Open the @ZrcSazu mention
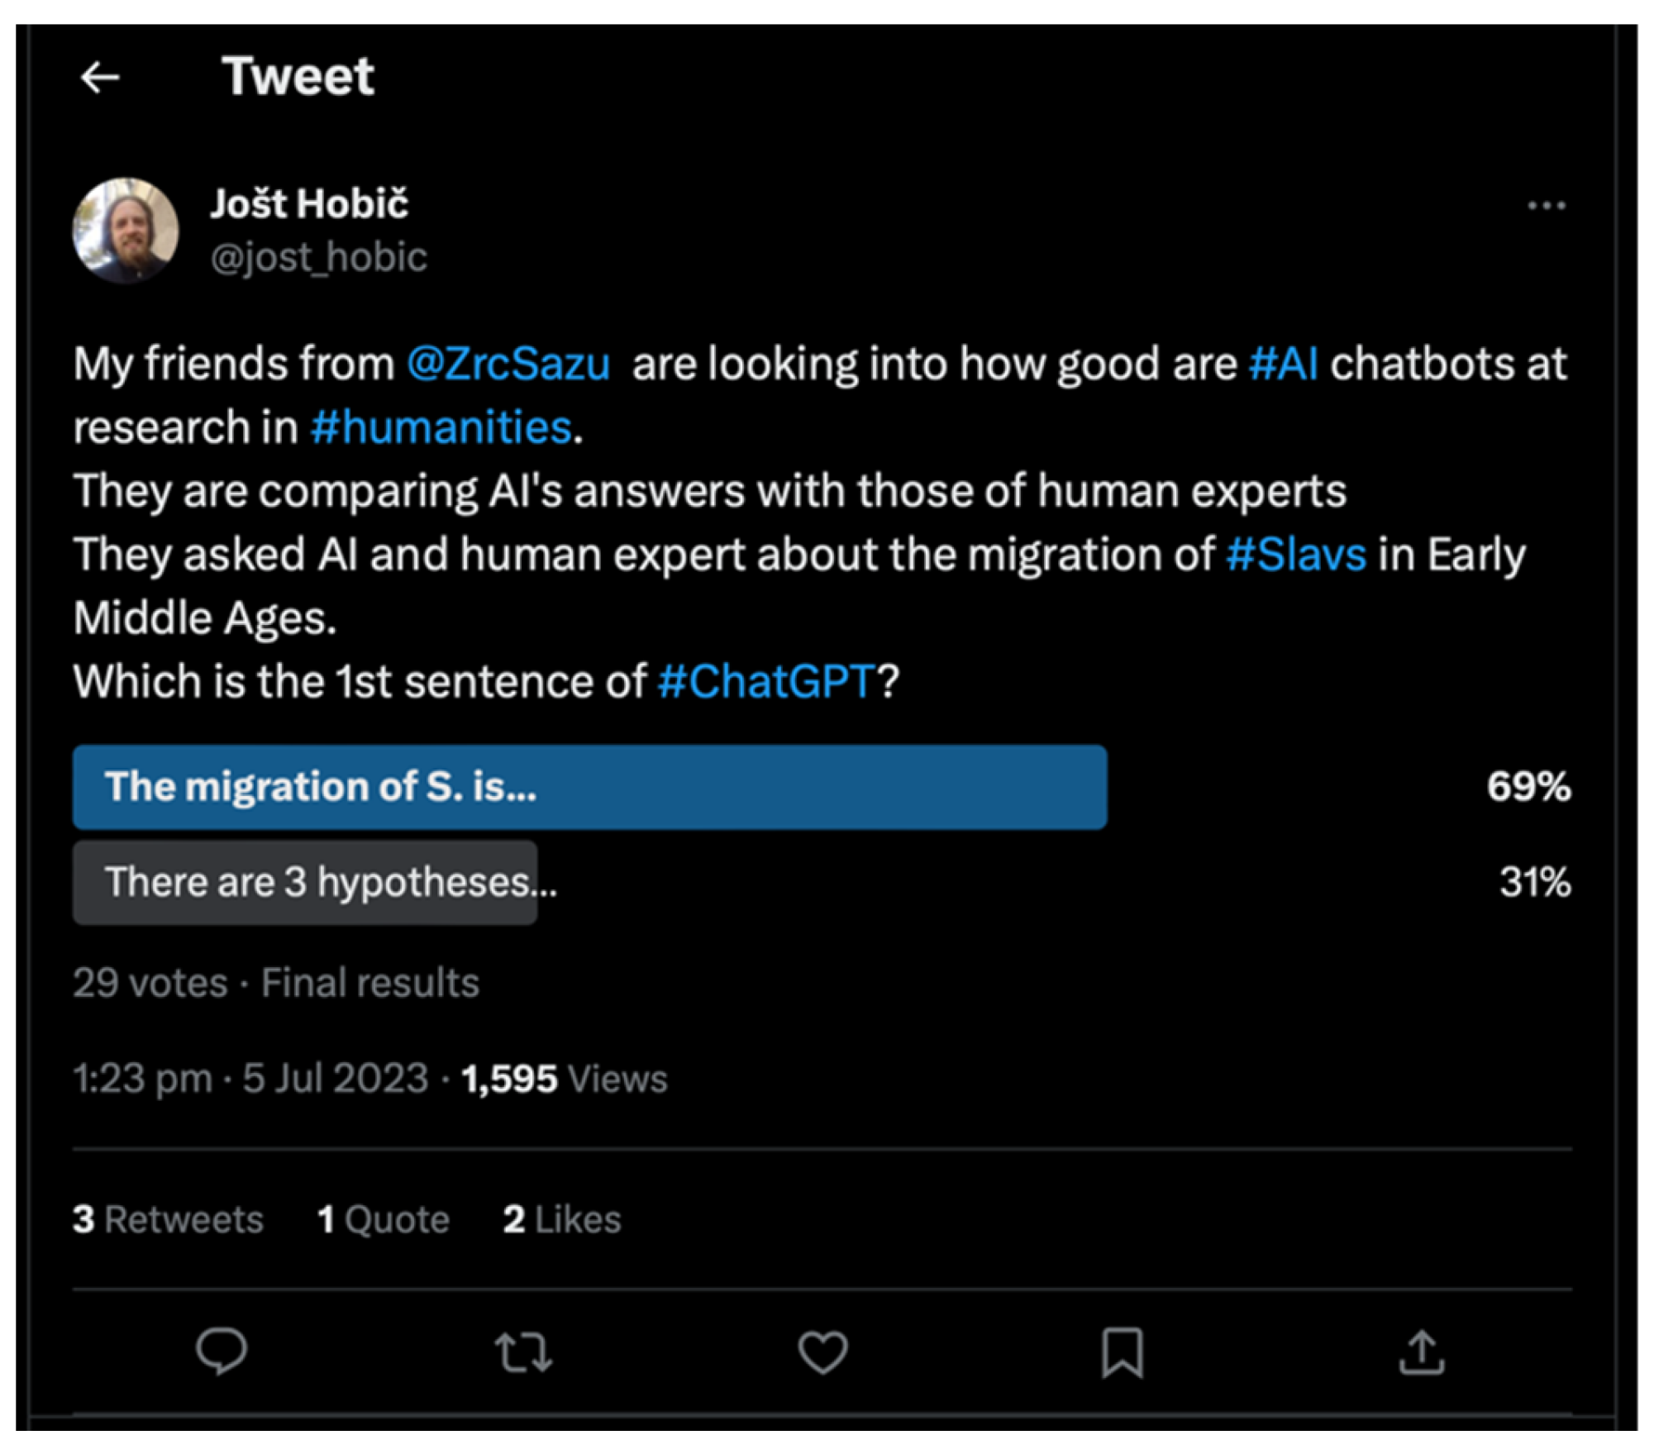1659x1454 pixels. [508, 364]
